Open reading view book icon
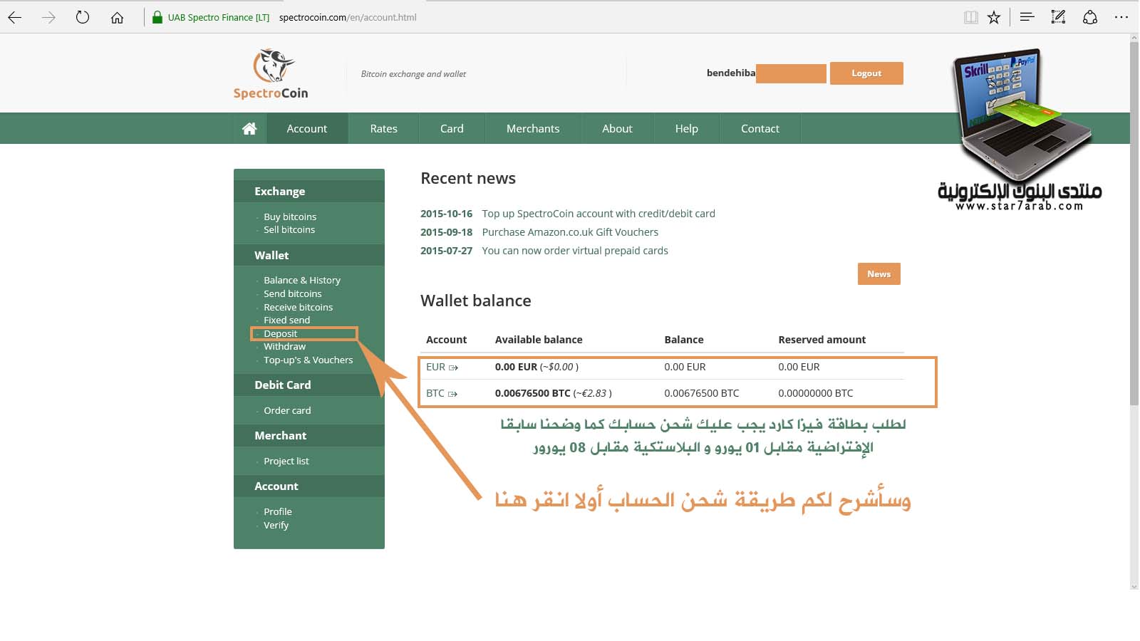This screenshot has height=641, width=1140. coord(970,17)
